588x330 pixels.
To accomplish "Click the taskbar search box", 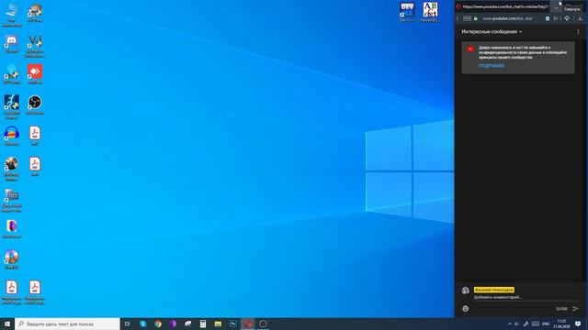I will [67, 324].
